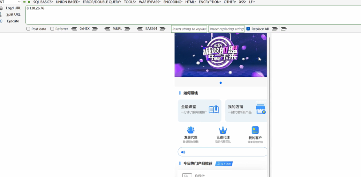Viewport: 361px width, 177px height.
Task: Open the combo box at top-left corner
Action: (x=10, y=2)
